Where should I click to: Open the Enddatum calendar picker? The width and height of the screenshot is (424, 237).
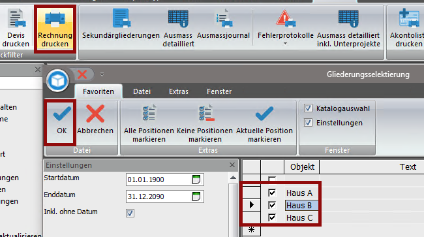pyautogui.click(x=196, y=197)
